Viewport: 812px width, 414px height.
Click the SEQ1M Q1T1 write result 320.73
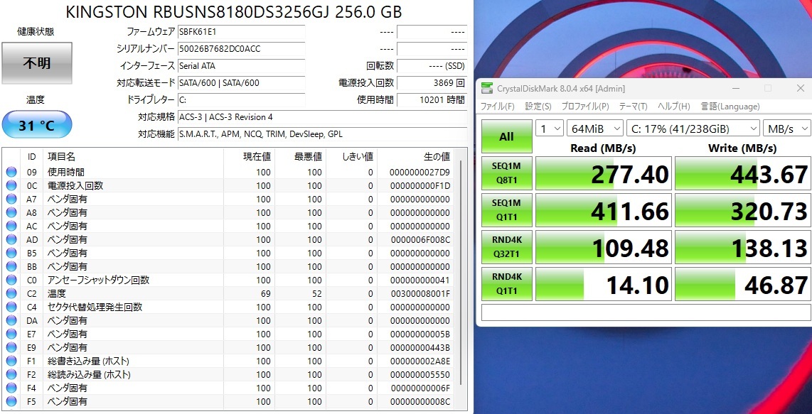pyautogui.click(x=742, y=210)
